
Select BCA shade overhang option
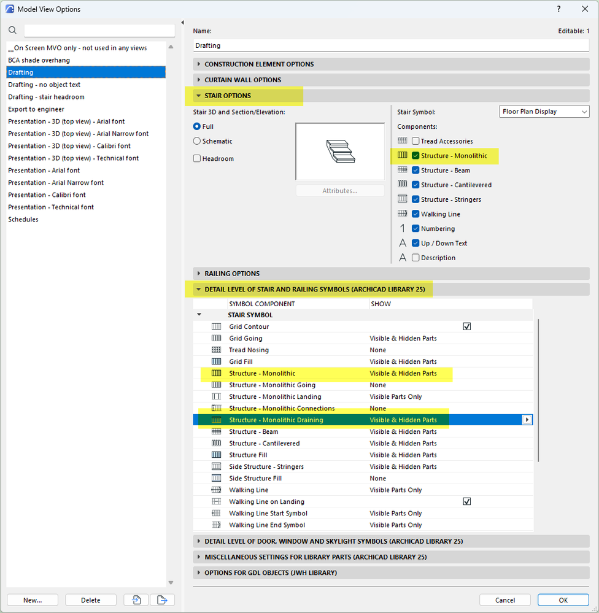click(x=86, y=60)
